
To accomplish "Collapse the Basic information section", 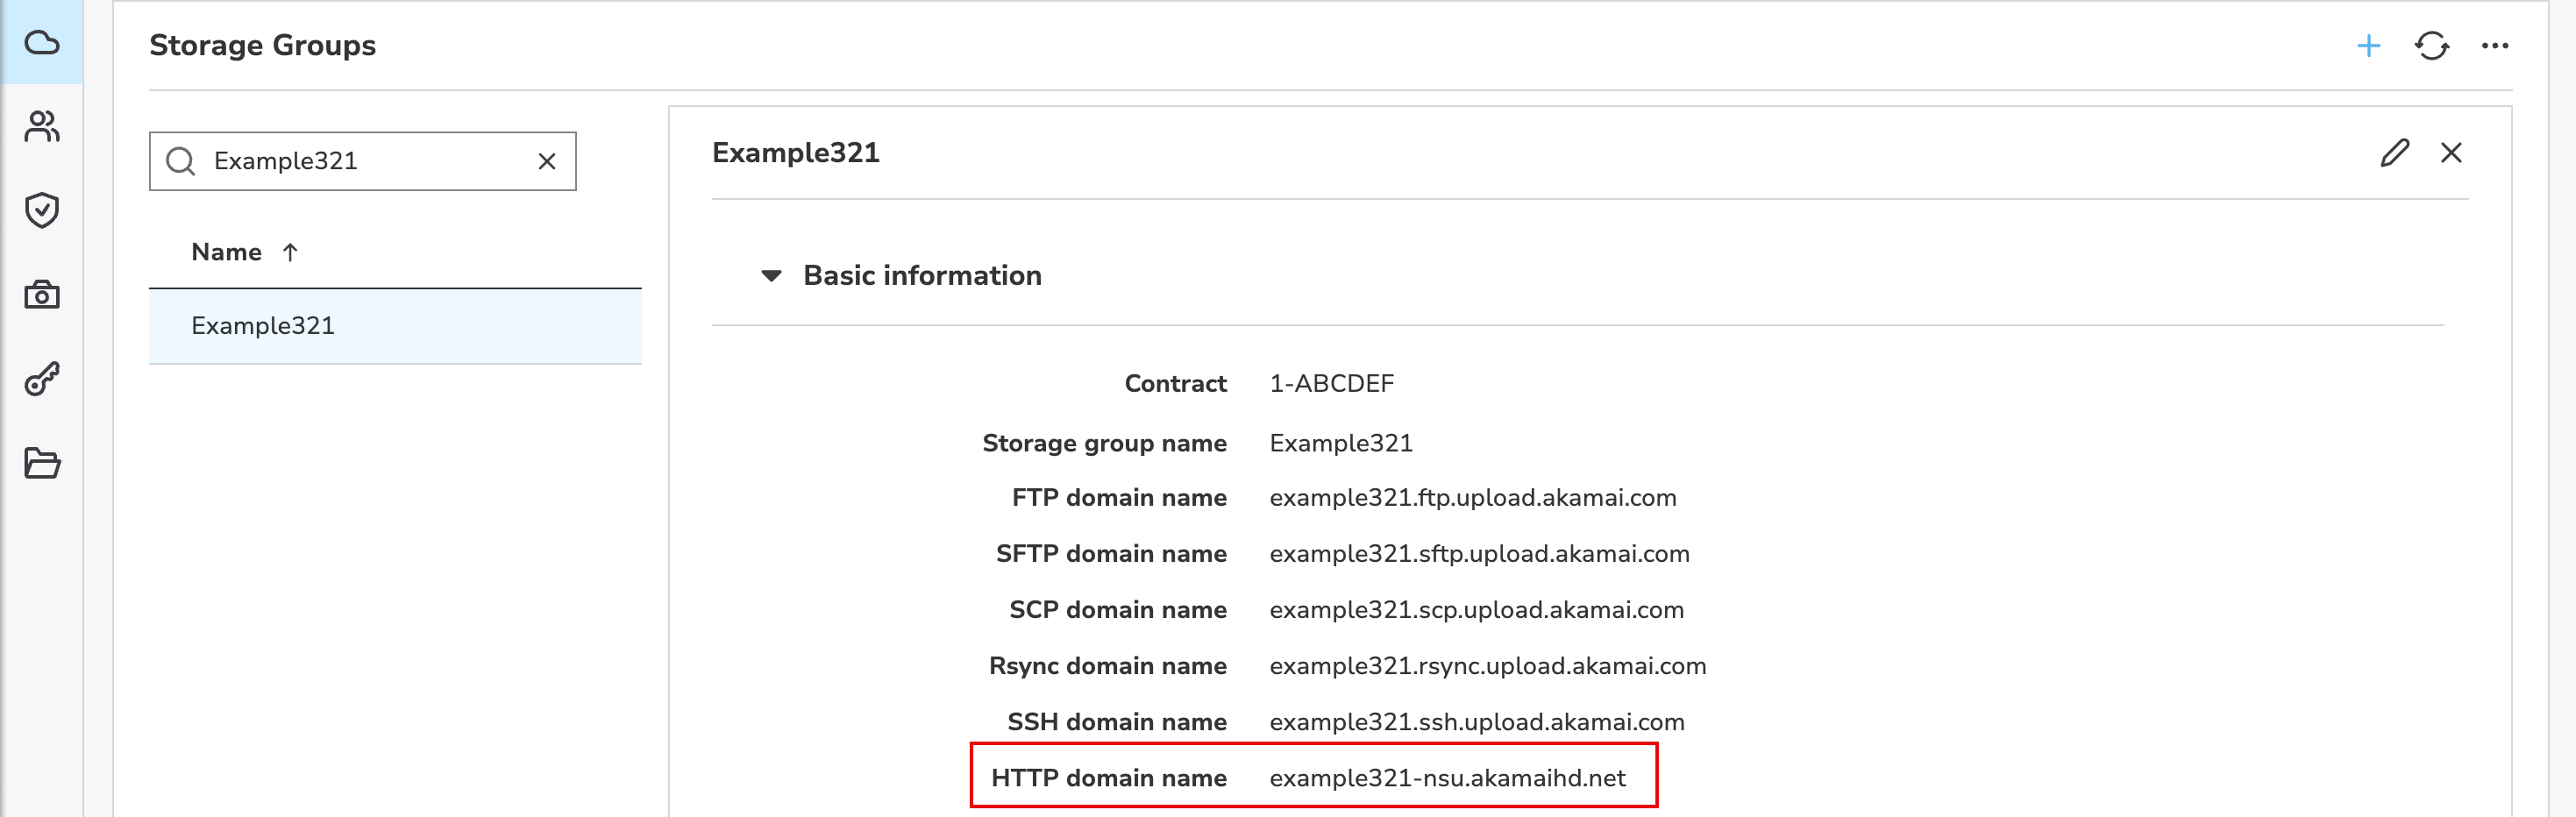I will pos(770,276).
